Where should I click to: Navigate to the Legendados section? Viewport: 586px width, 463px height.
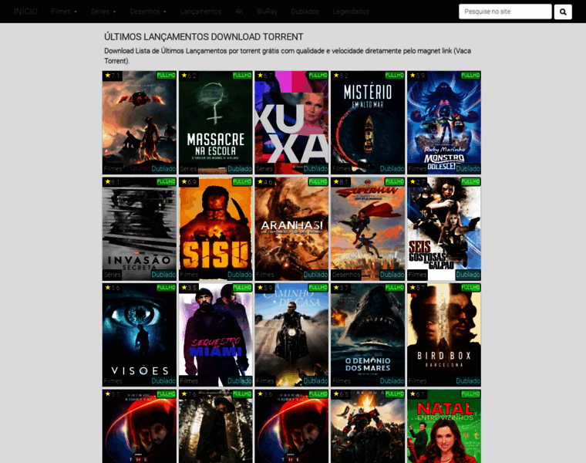[351, 12]
